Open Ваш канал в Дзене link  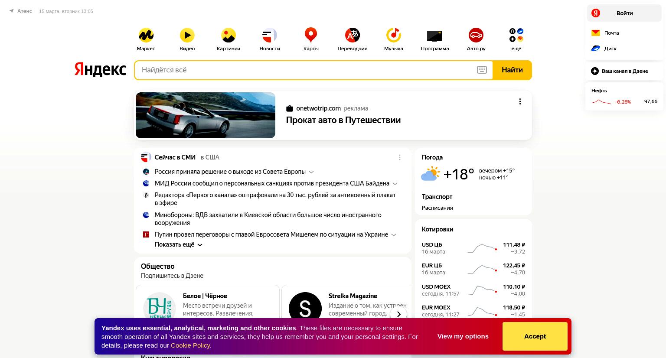point(625,71)
